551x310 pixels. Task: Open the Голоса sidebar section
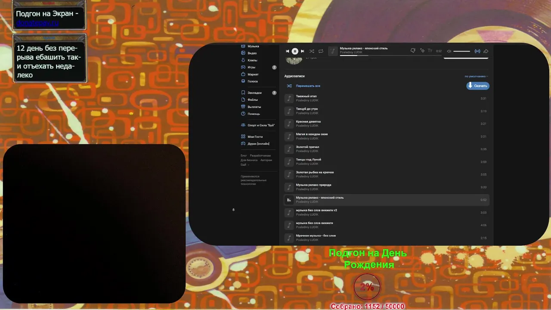click(x=253, y=81)
